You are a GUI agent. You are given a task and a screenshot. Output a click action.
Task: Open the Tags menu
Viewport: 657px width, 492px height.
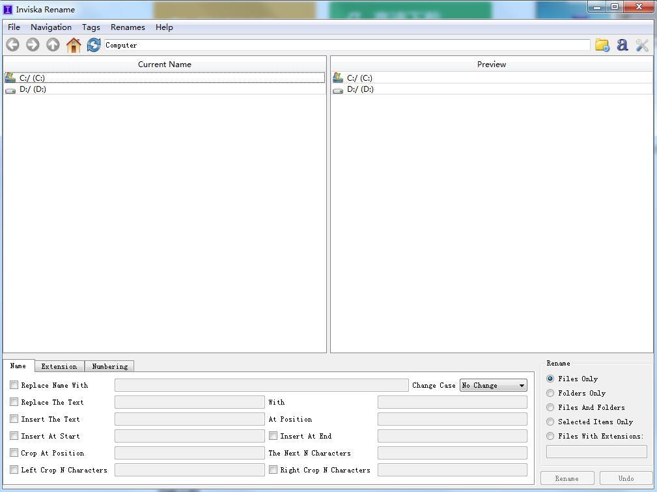(x=91, y=27)
